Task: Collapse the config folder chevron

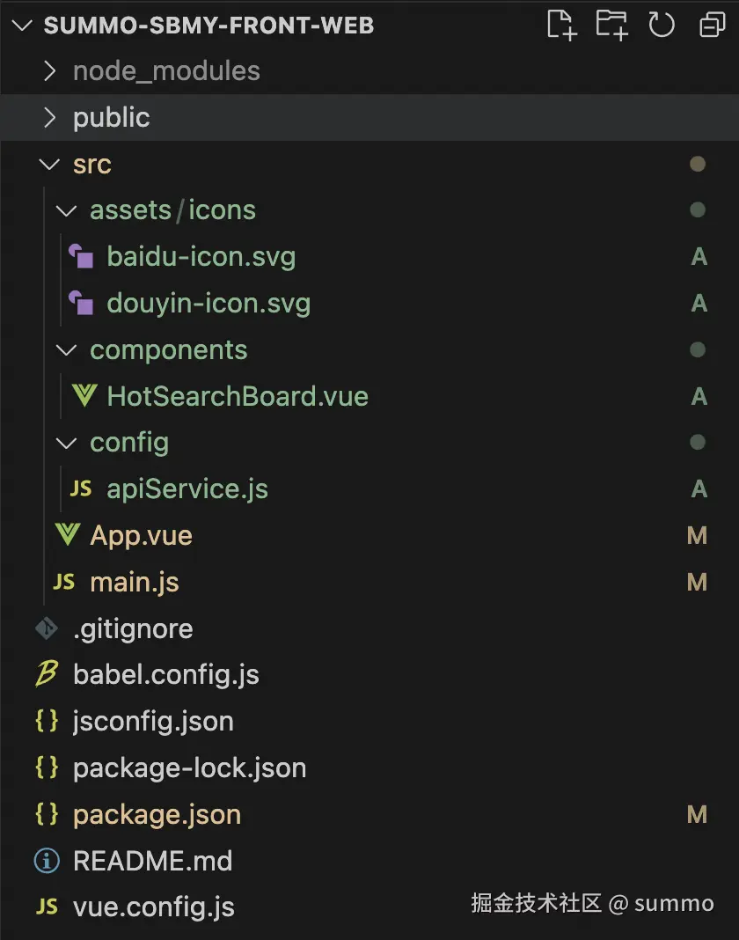Action: coord(67,443)
